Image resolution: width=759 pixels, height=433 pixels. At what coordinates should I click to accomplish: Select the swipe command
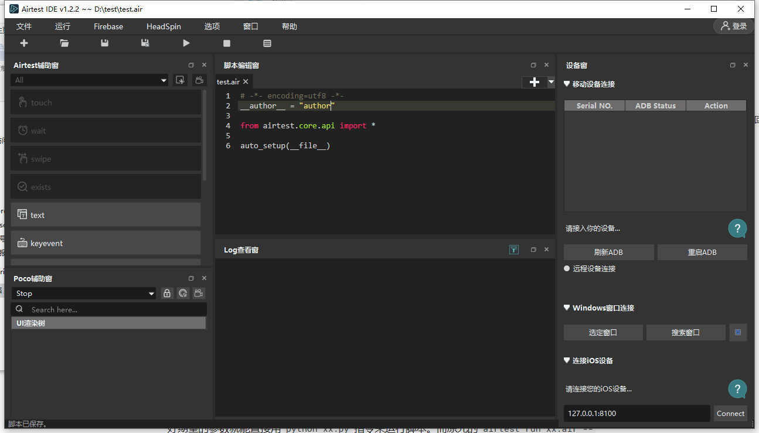tap(106, 159)
